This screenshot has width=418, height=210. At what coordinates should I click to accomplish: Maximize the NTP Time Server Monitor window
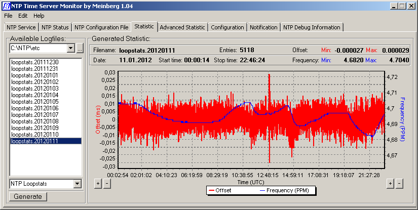coord(402,6)
